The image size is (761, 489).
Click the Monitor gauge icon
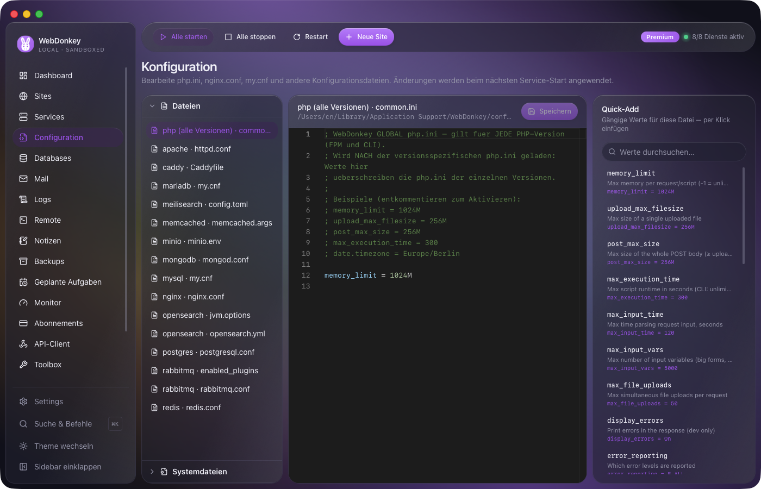(x=23, y=303)
